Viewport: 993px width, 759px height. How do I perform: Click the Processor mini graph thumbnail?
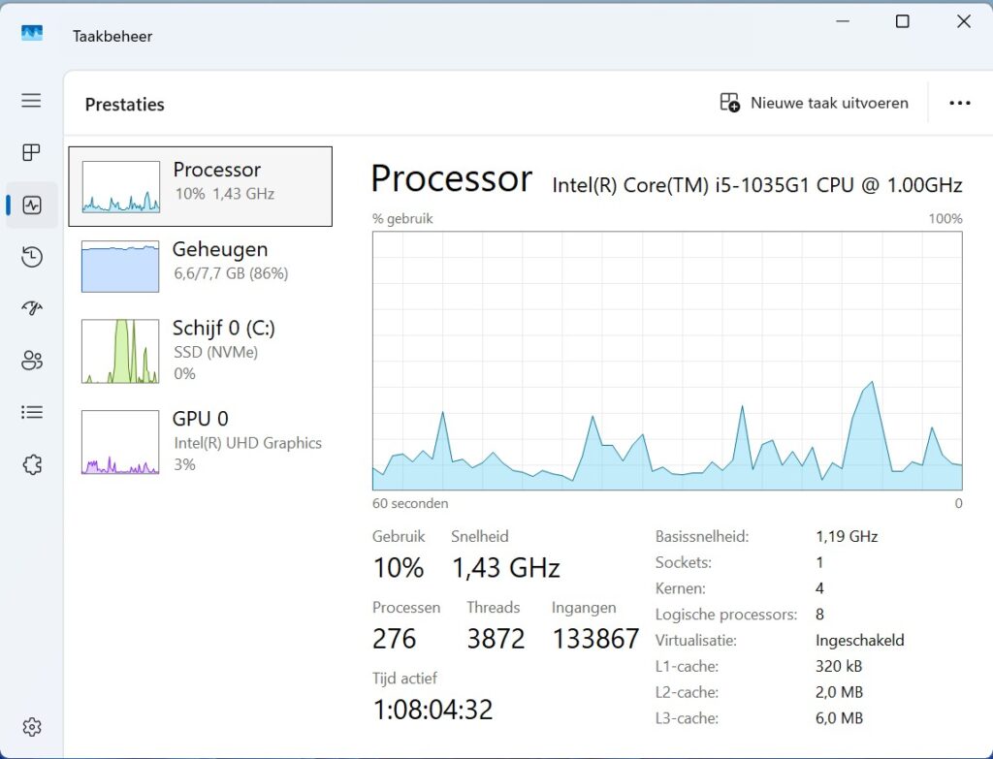tap(120, 186)
